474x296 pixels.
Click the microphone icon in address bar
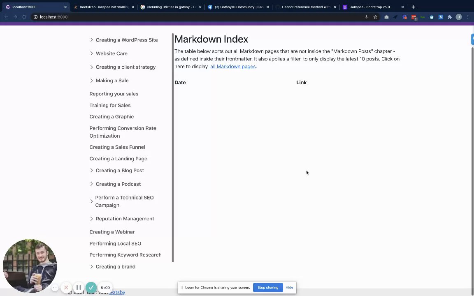(x=366, y=17)
